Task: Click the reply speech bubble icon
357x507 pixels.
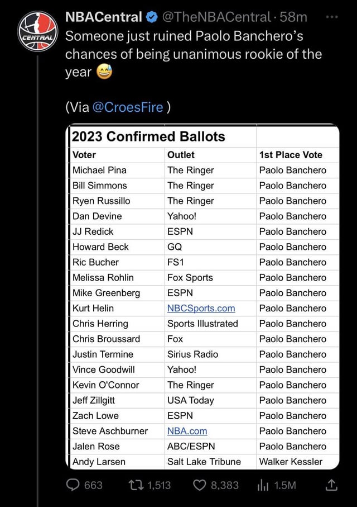Action: 73,485
